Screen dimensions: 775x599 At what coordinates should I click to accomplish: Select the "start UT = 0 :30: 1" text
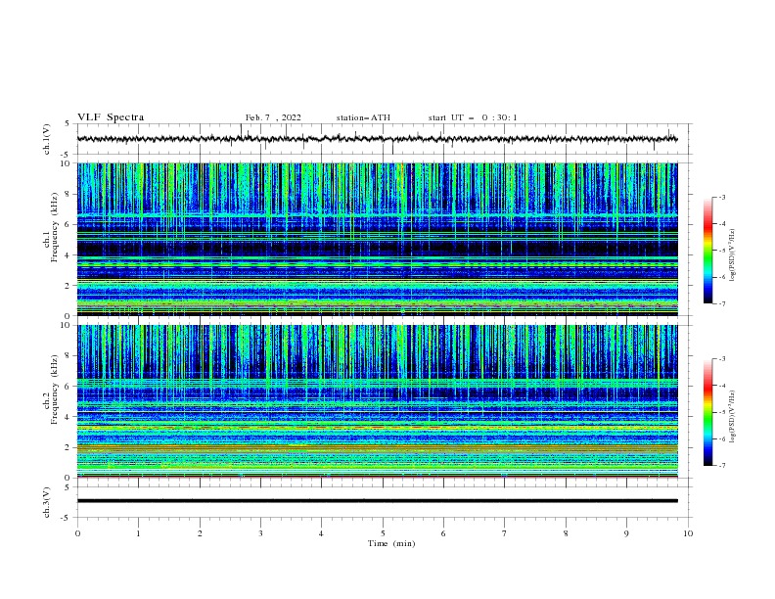[473, 117]
